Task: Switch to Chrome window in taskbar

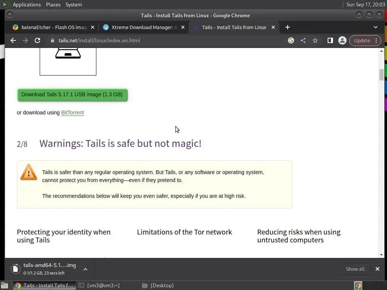Action: pos(44,285)
